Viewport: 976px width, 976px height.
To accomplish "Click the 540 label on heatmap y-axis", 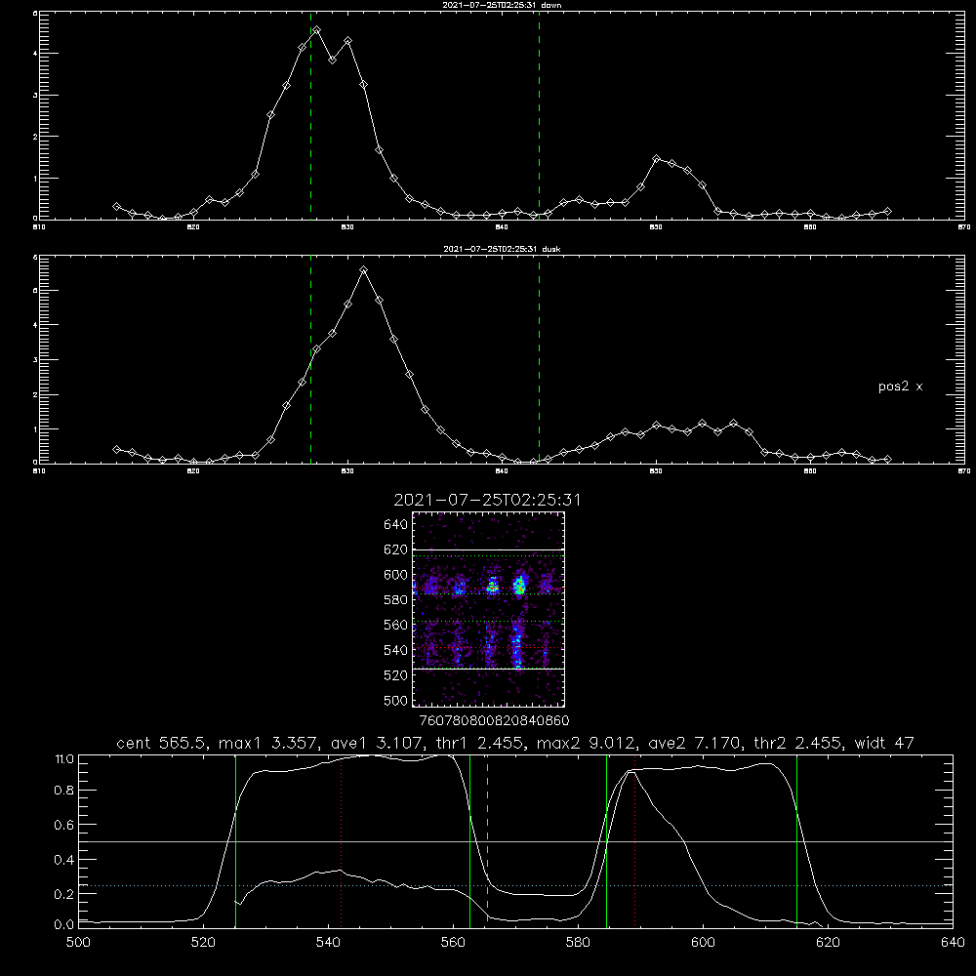I will pos(396,650).
